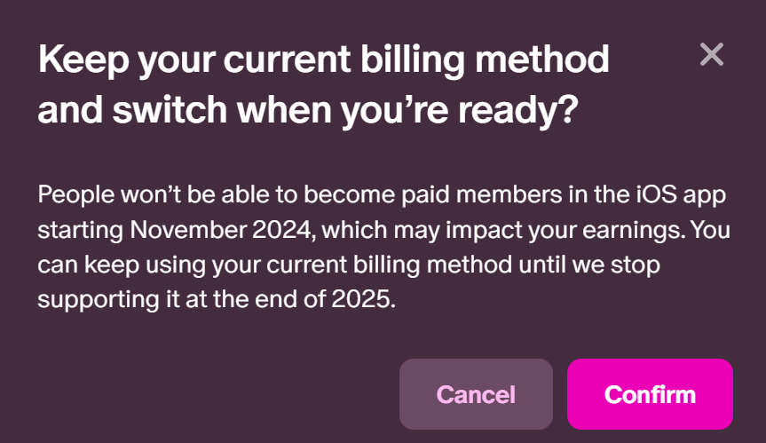
Task: Click the "paid members" phrase in the message
Action: (482, 195)
